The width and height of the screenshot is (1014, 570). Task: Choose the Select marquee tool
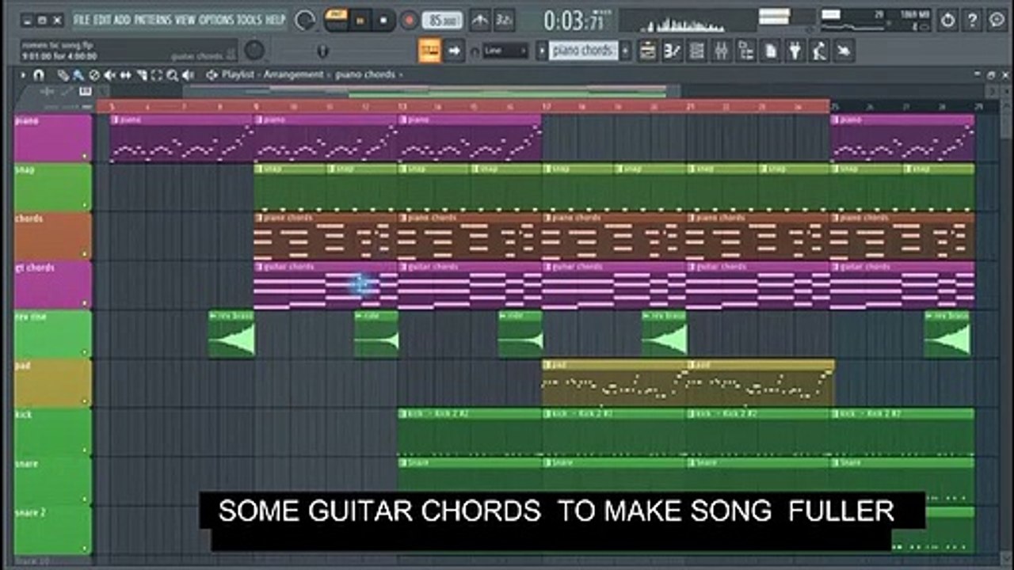157,75
